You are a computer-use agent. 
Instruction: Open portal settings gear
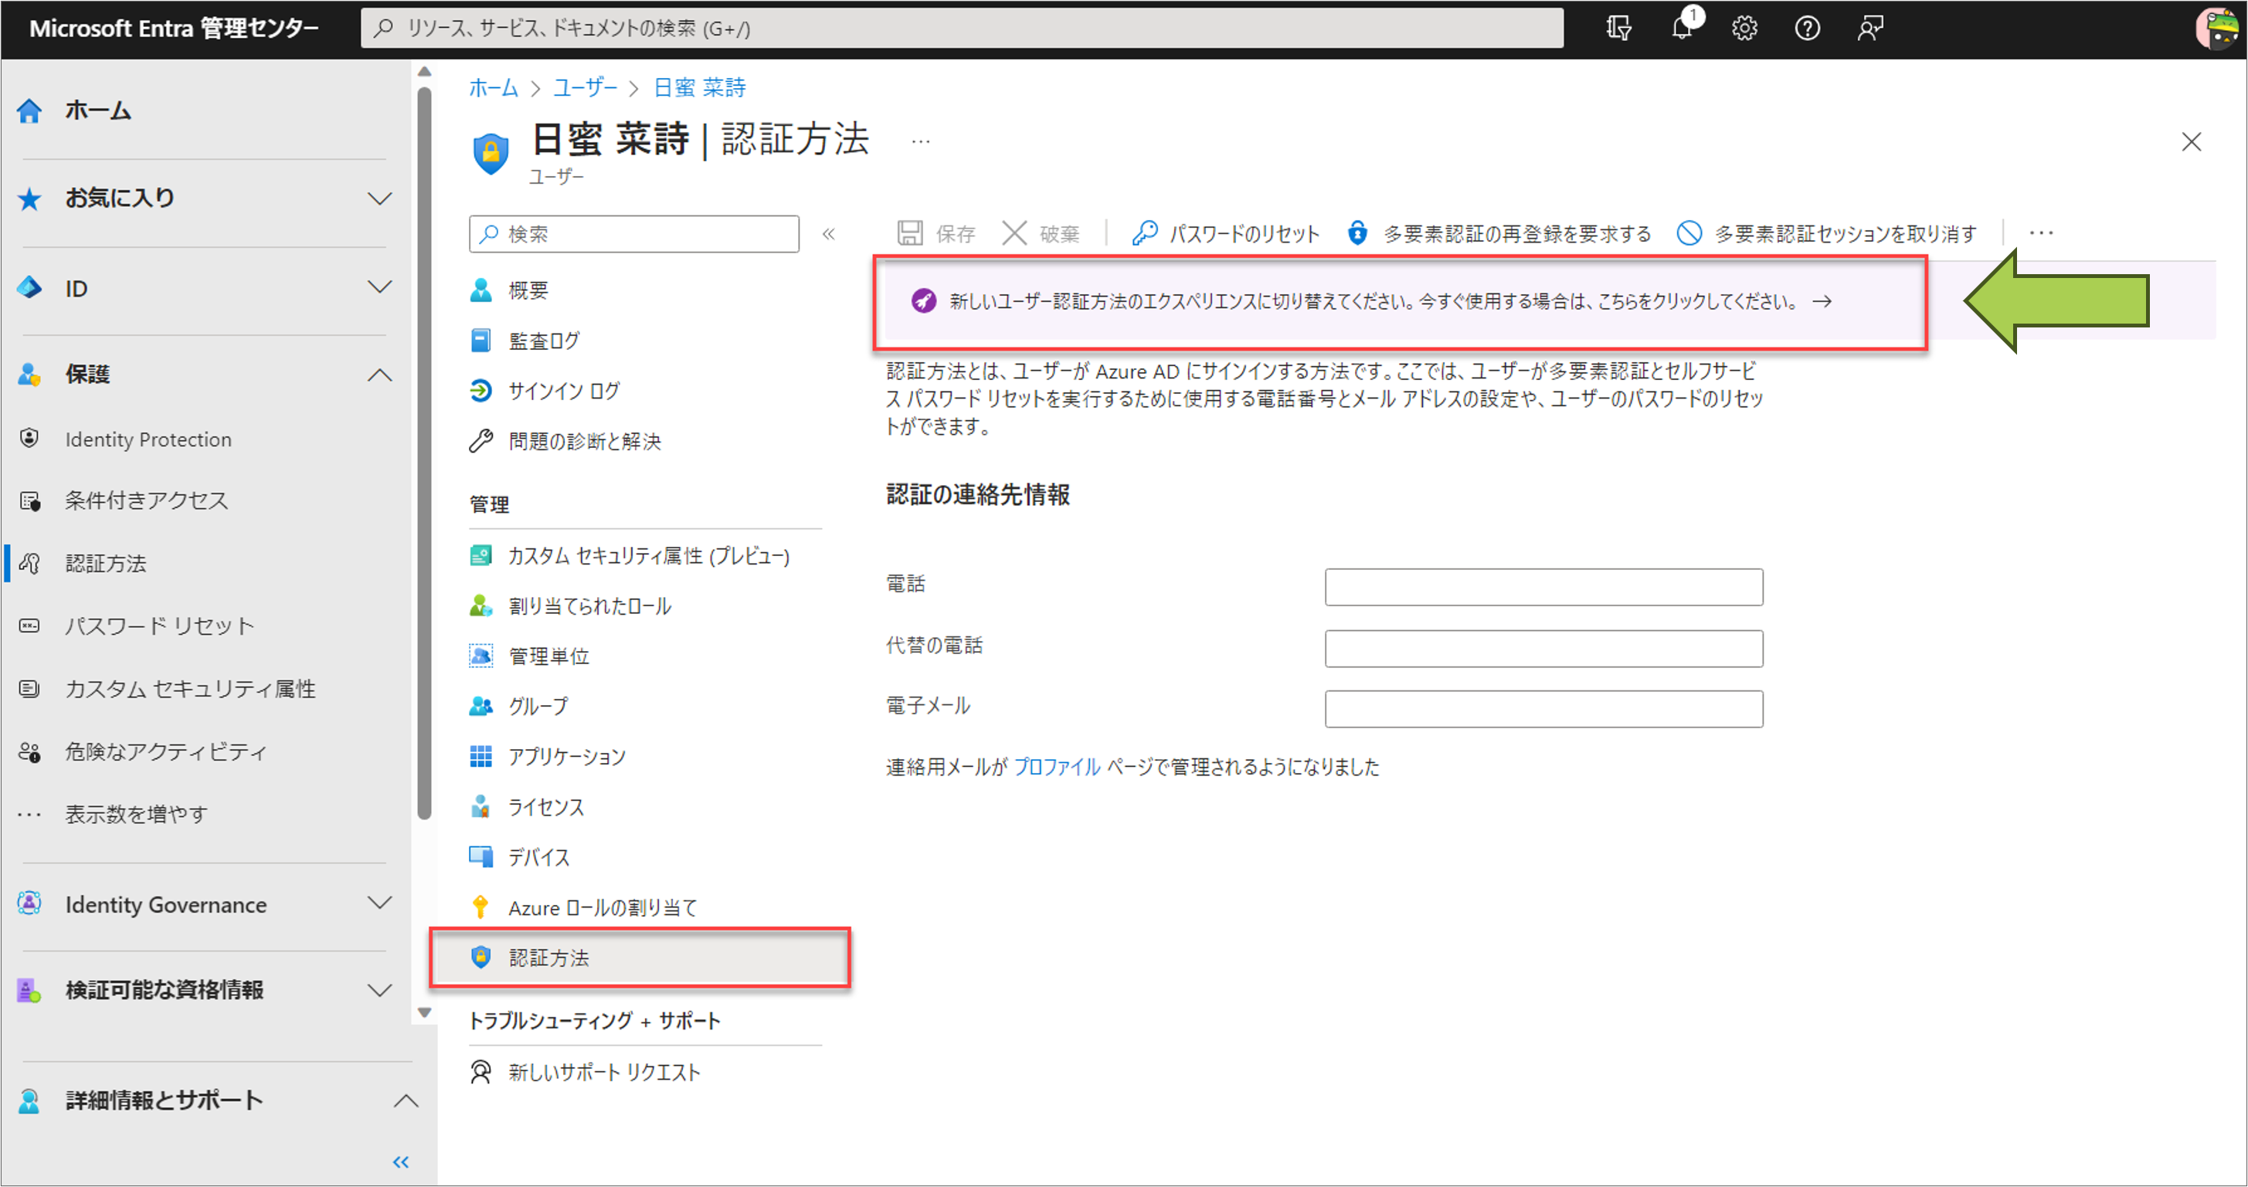(x=1744, y=29)
